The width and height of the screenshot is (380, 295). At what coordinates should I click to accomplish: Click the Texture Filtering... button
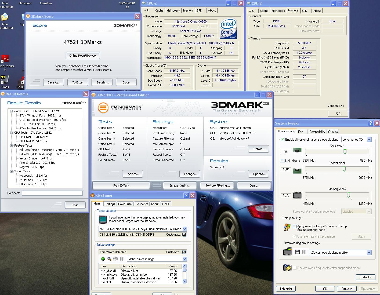coord(218,185)
